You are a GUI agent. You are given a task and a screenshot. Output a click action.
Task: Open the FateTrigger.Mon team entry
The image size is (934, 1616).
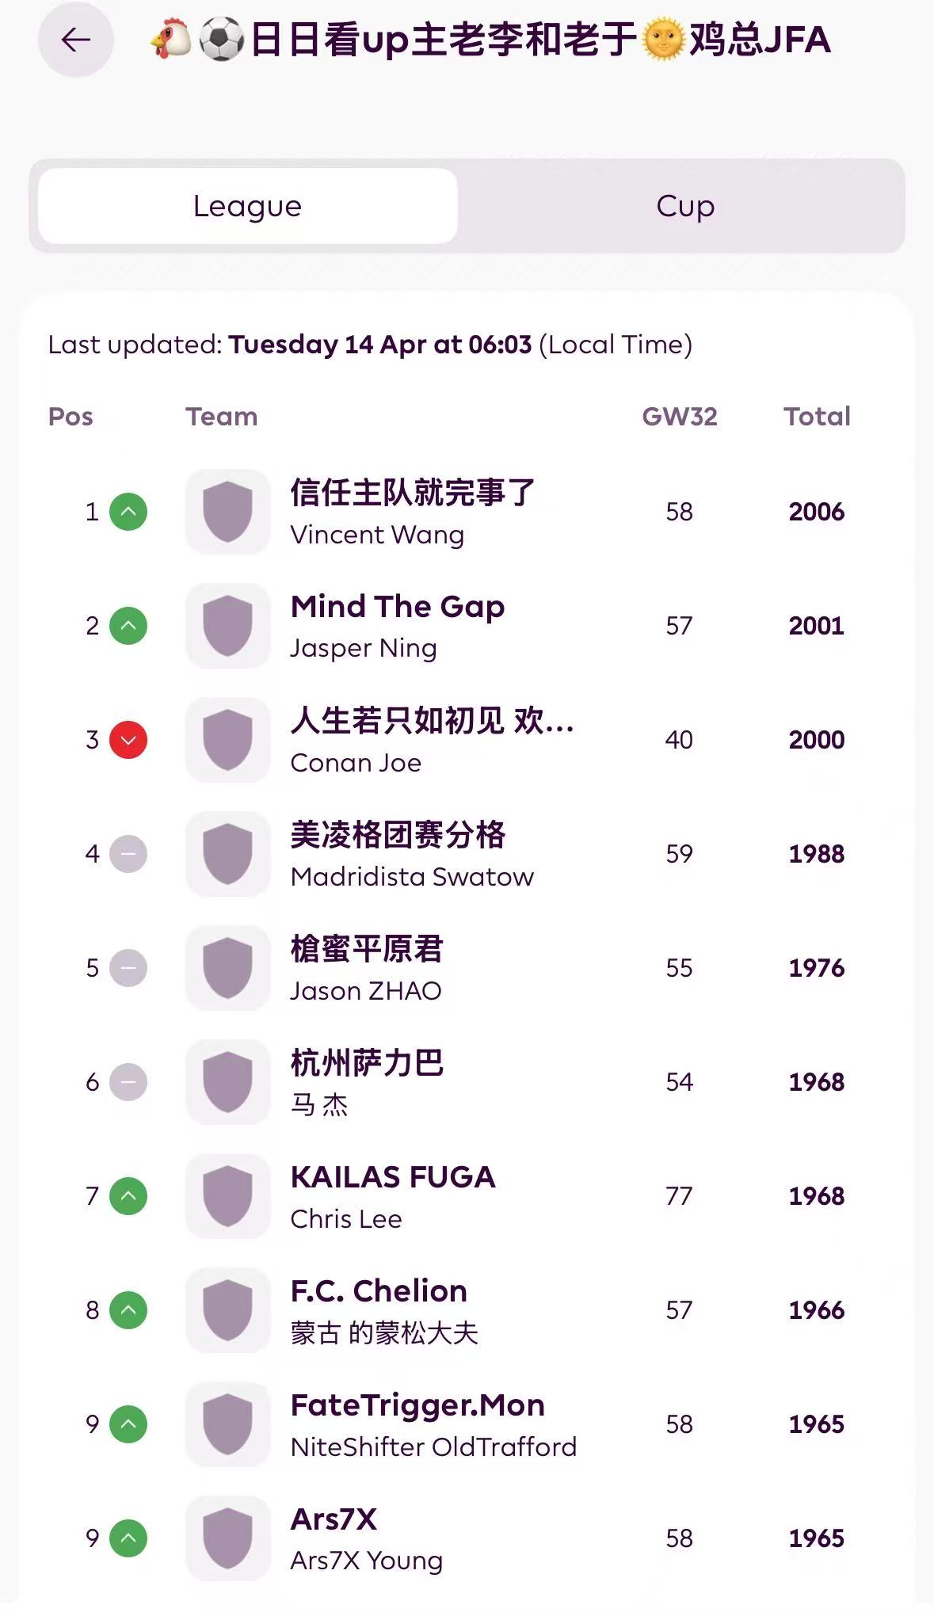(x=417, y=1405)
